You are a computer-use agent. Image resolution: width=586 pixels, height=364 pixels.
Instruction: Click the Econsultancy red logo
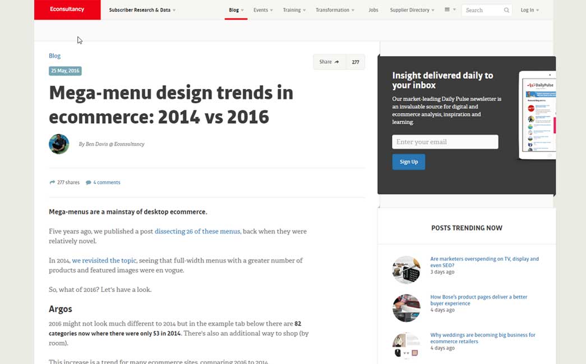click(67, 10)
